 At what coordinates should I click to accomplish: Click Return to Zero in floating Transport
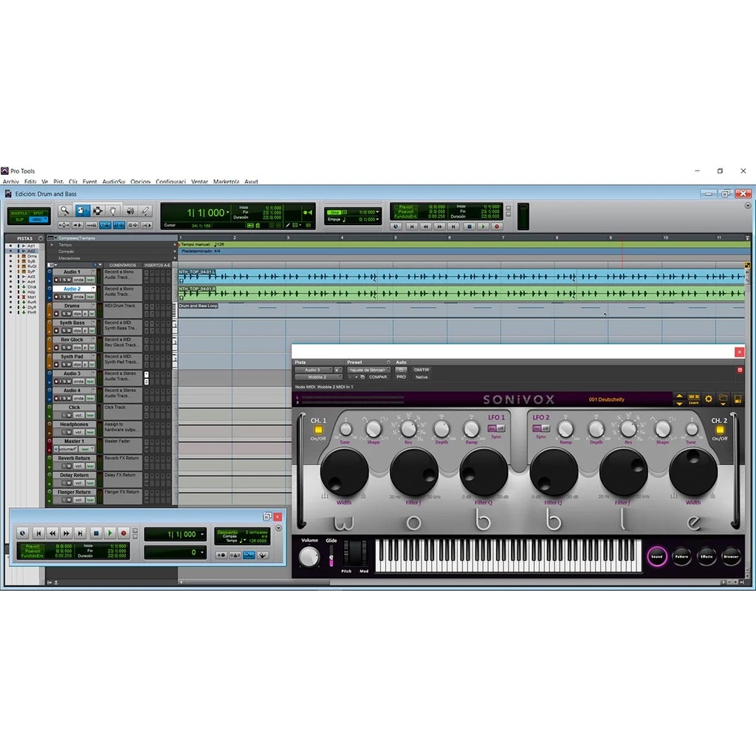click(38, 533)
